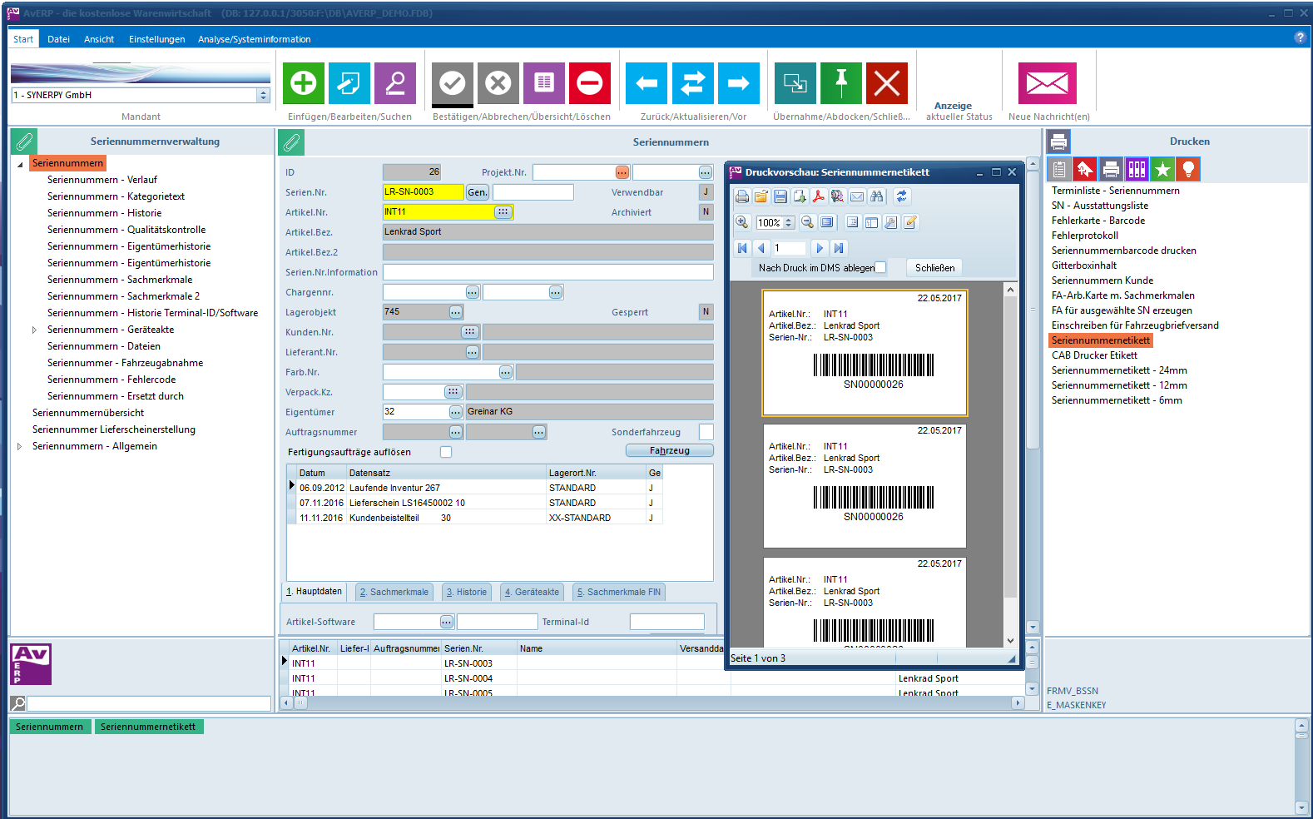Open the Mandant SYNERPY GmbH dropdown
Screen dimensions: 1313x819
tap(263, 96)
